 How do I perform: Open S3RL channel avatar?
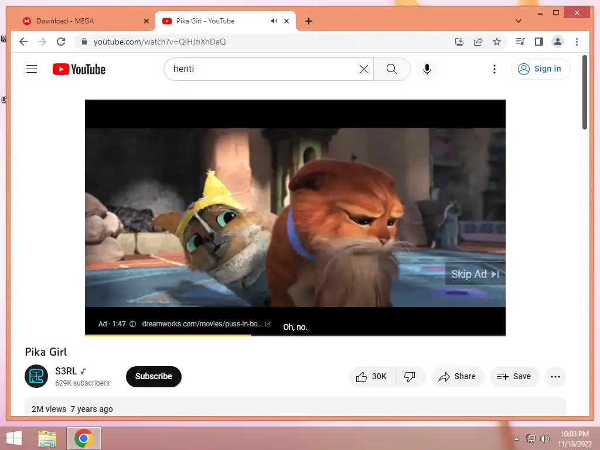[x=36, y=376]
